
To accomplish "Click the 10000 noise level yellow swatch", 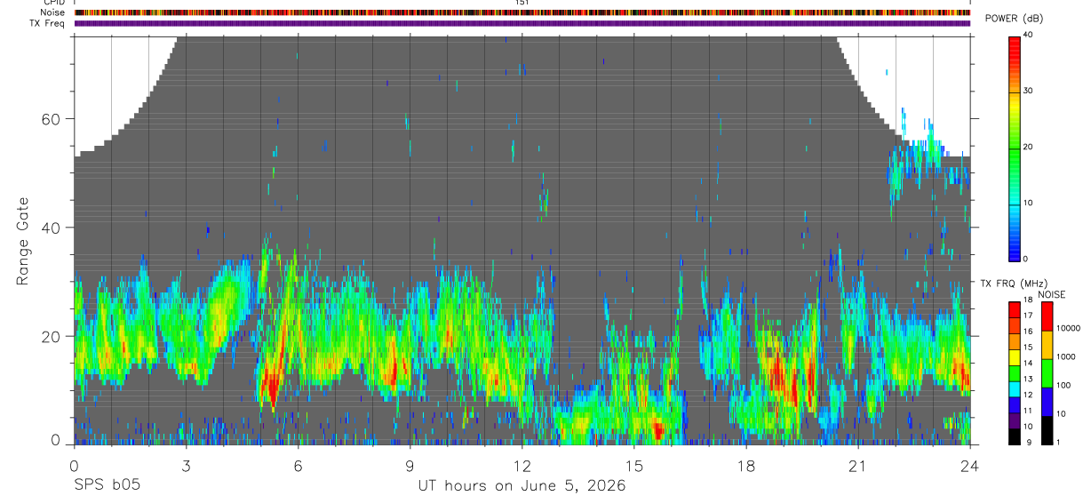I will tap(1047, 344).
